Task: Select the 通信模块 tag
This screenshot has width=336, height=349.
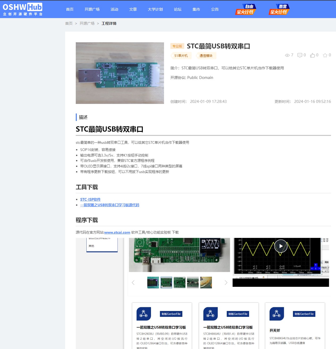Action: [206, 56]
